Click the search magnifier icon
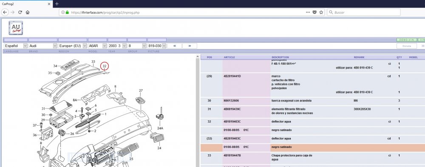Viewport: 425px width, 167px height. point(331,12)
